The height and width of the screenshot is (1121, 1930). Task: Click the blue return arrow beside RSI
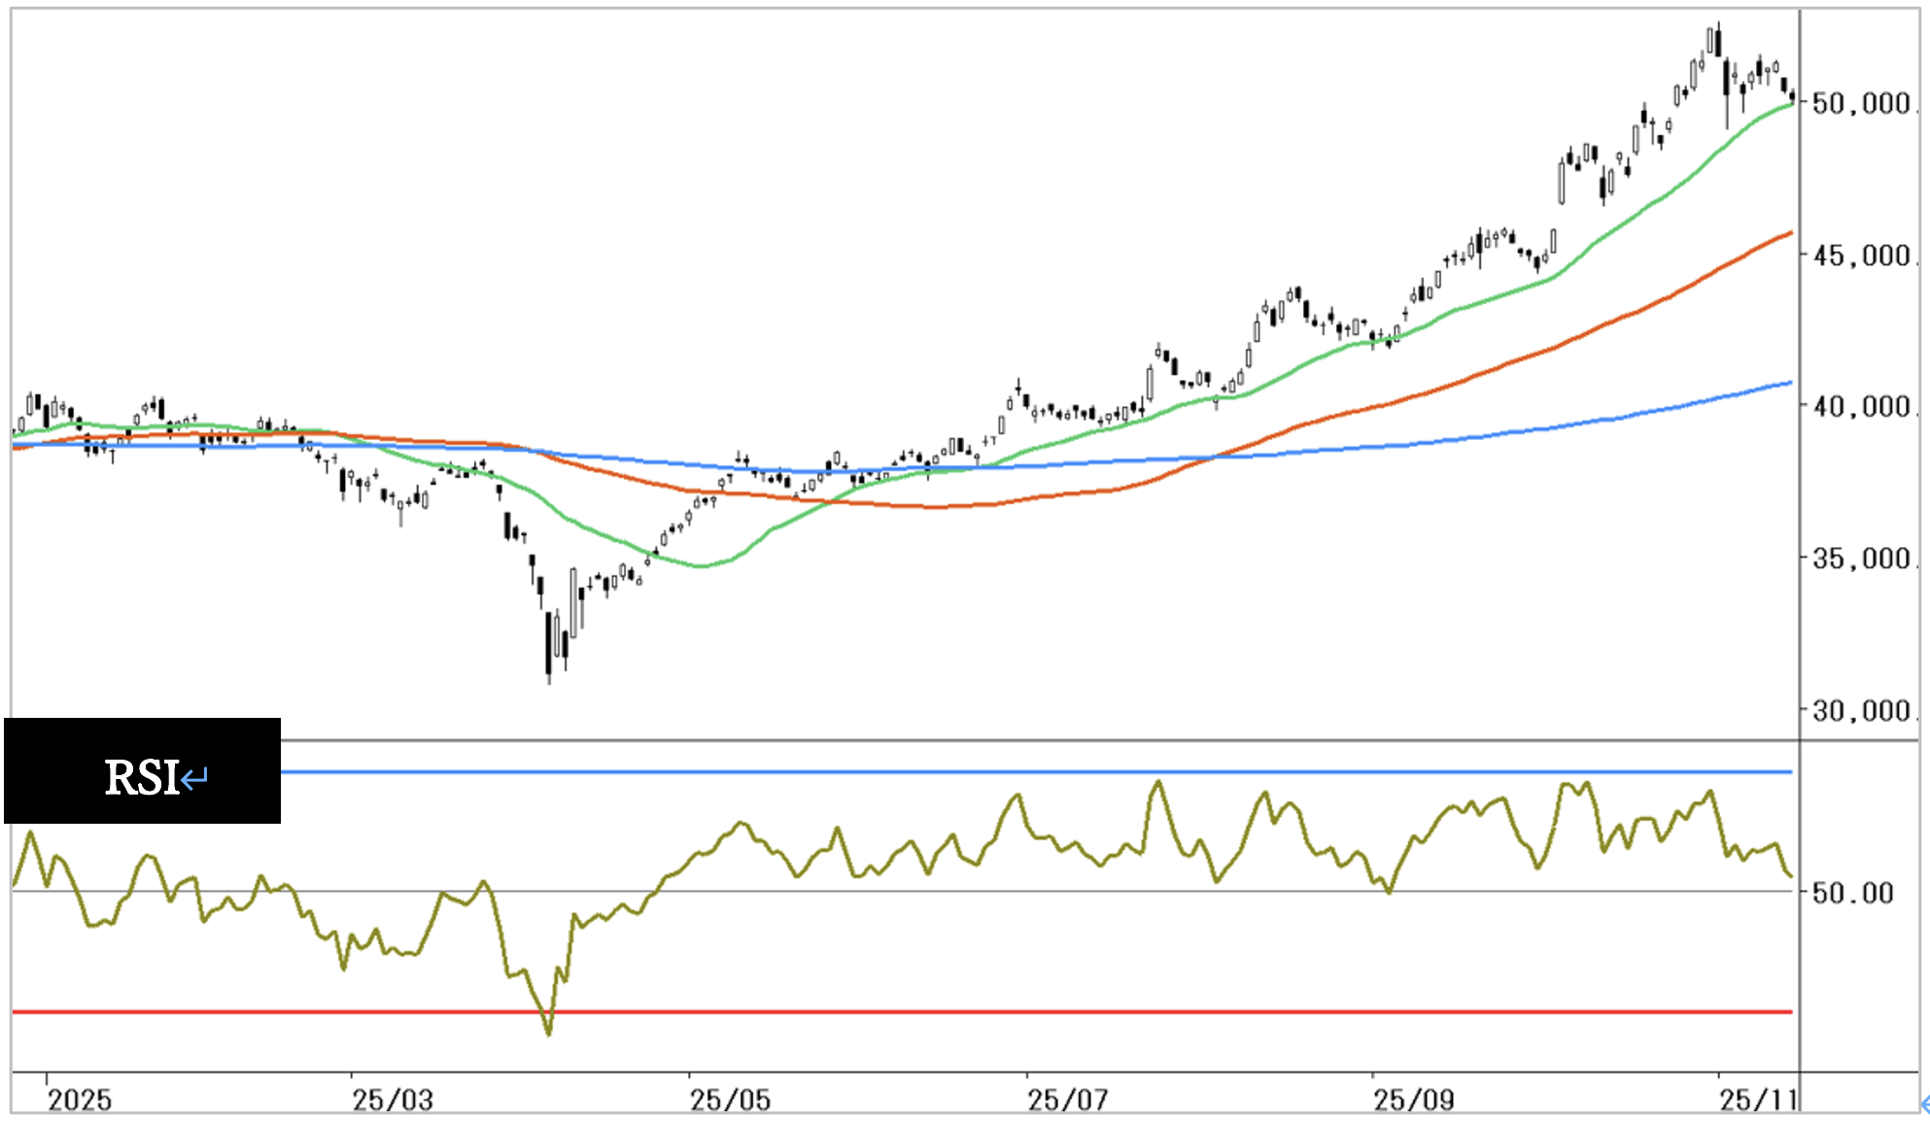(x=194, y=778)
